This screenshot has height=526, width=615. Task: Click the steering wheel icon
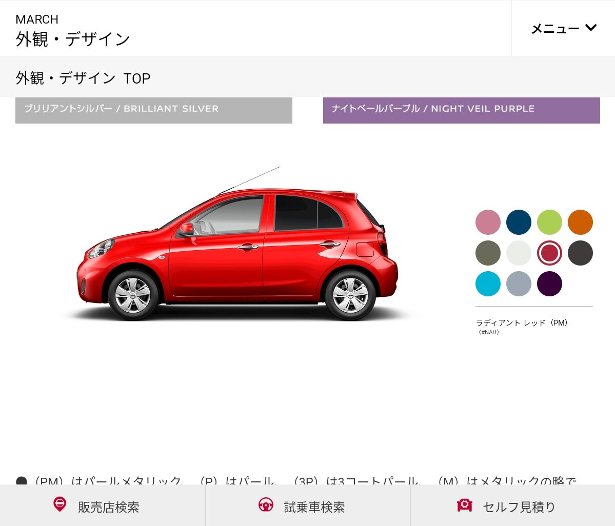[266, 504]
